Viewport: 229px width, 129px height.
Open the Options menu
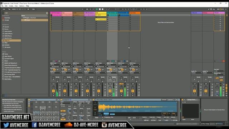[22, 6]
